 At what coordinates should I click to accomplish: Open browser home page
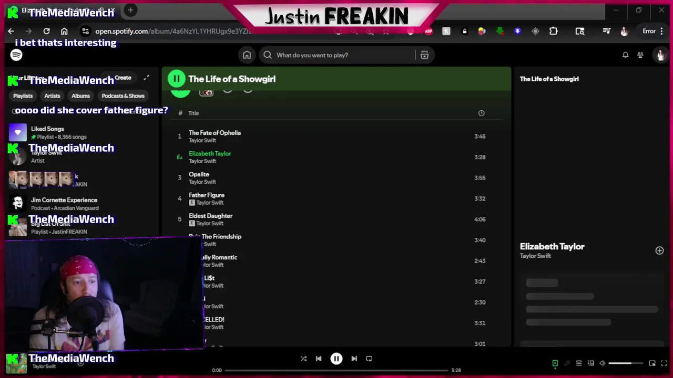pyautogui.click(x=64, y=31)
